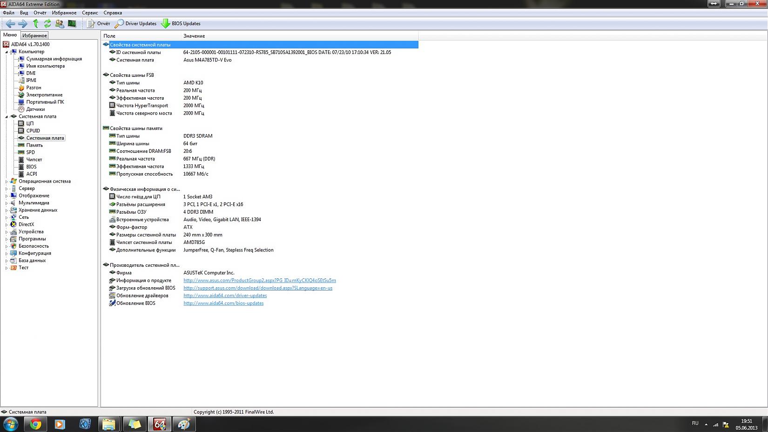768x432 pixels.
Task: Select the Память tree item
Action: pos(34,145)
